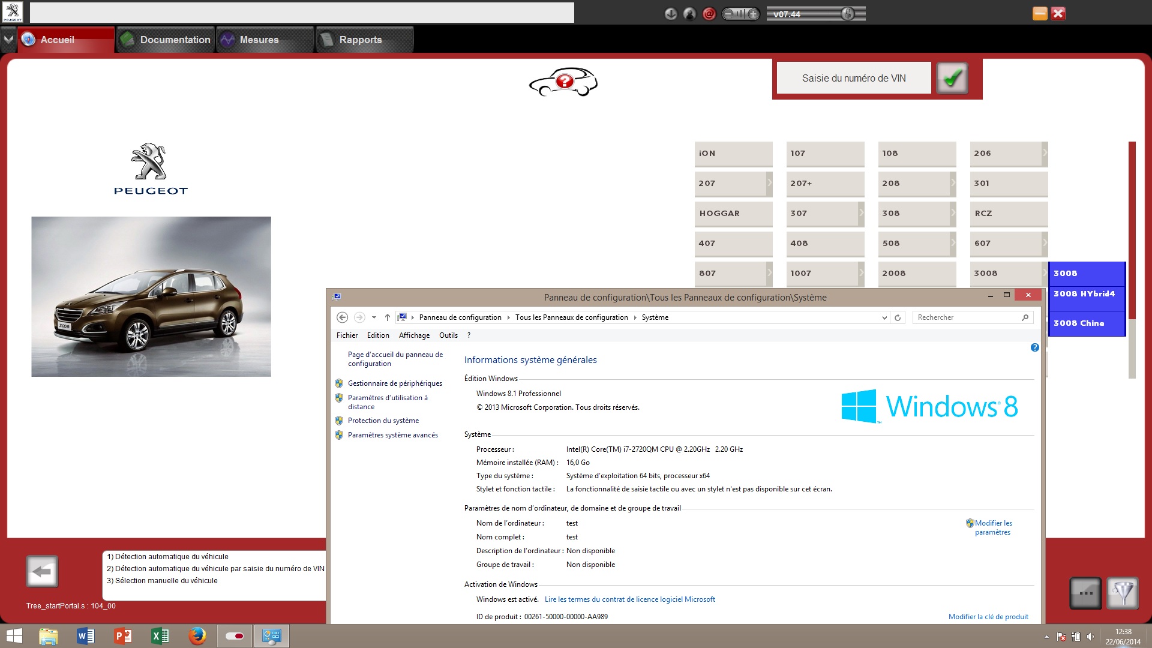This screenshot has width=1152, height=648.
Task: Click the user profile icon in top bar
Action: click(x=690, y=14)
